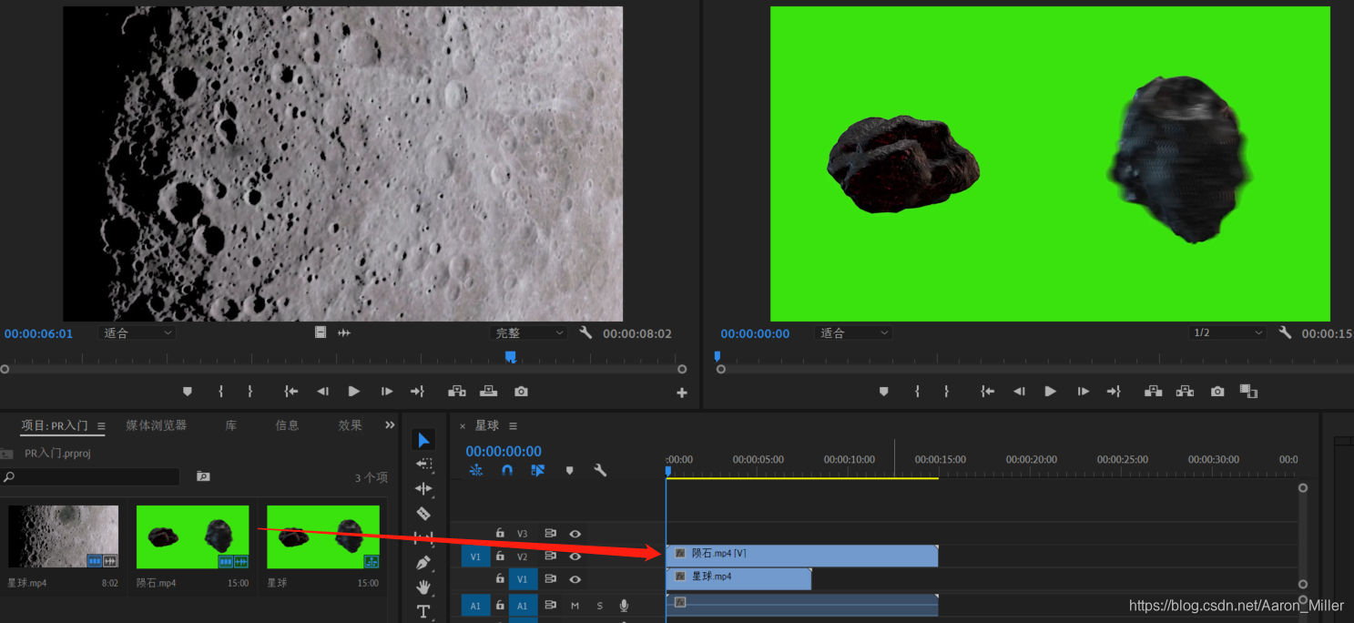Click the Lift button in Program monitor
Screen dimensions: 1354x623
(x=1154, y=392)
